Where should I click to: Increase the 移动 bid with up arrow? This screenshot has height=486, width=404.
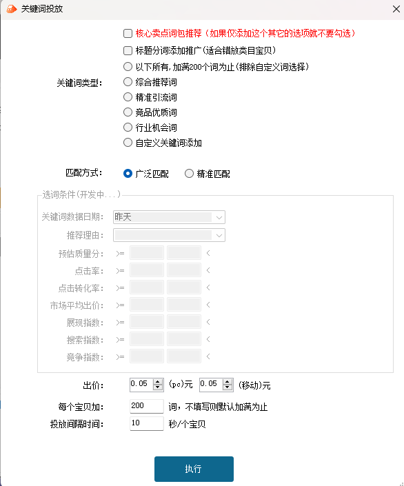pyautogui.click(x=228, y=382)
